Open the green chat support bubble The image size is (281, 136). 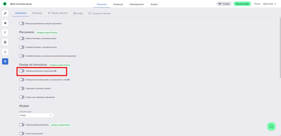click(271, 126)
